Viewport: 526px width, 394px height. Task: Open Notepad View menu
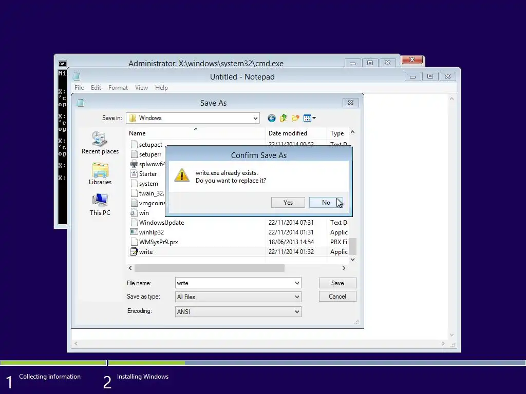142,87
